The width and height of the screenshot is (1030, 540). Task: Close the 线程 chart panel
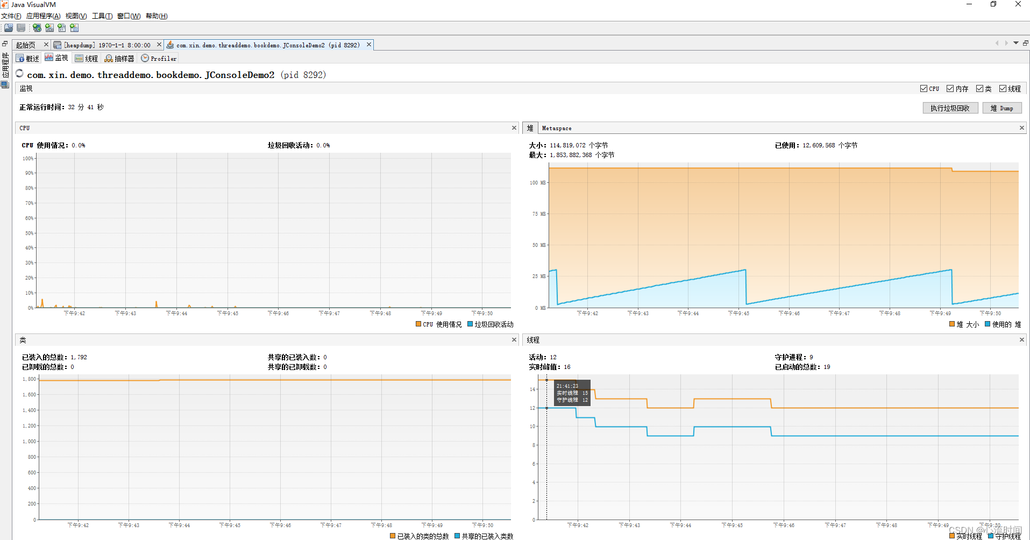(x=1022, y=340)
